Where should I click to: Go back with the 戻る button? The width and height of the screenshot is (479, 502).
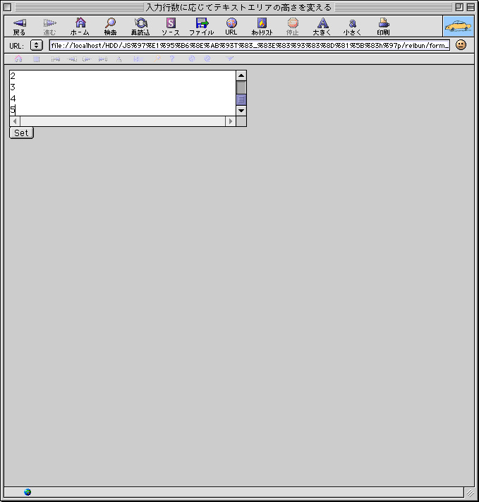(x=19, y=26)
